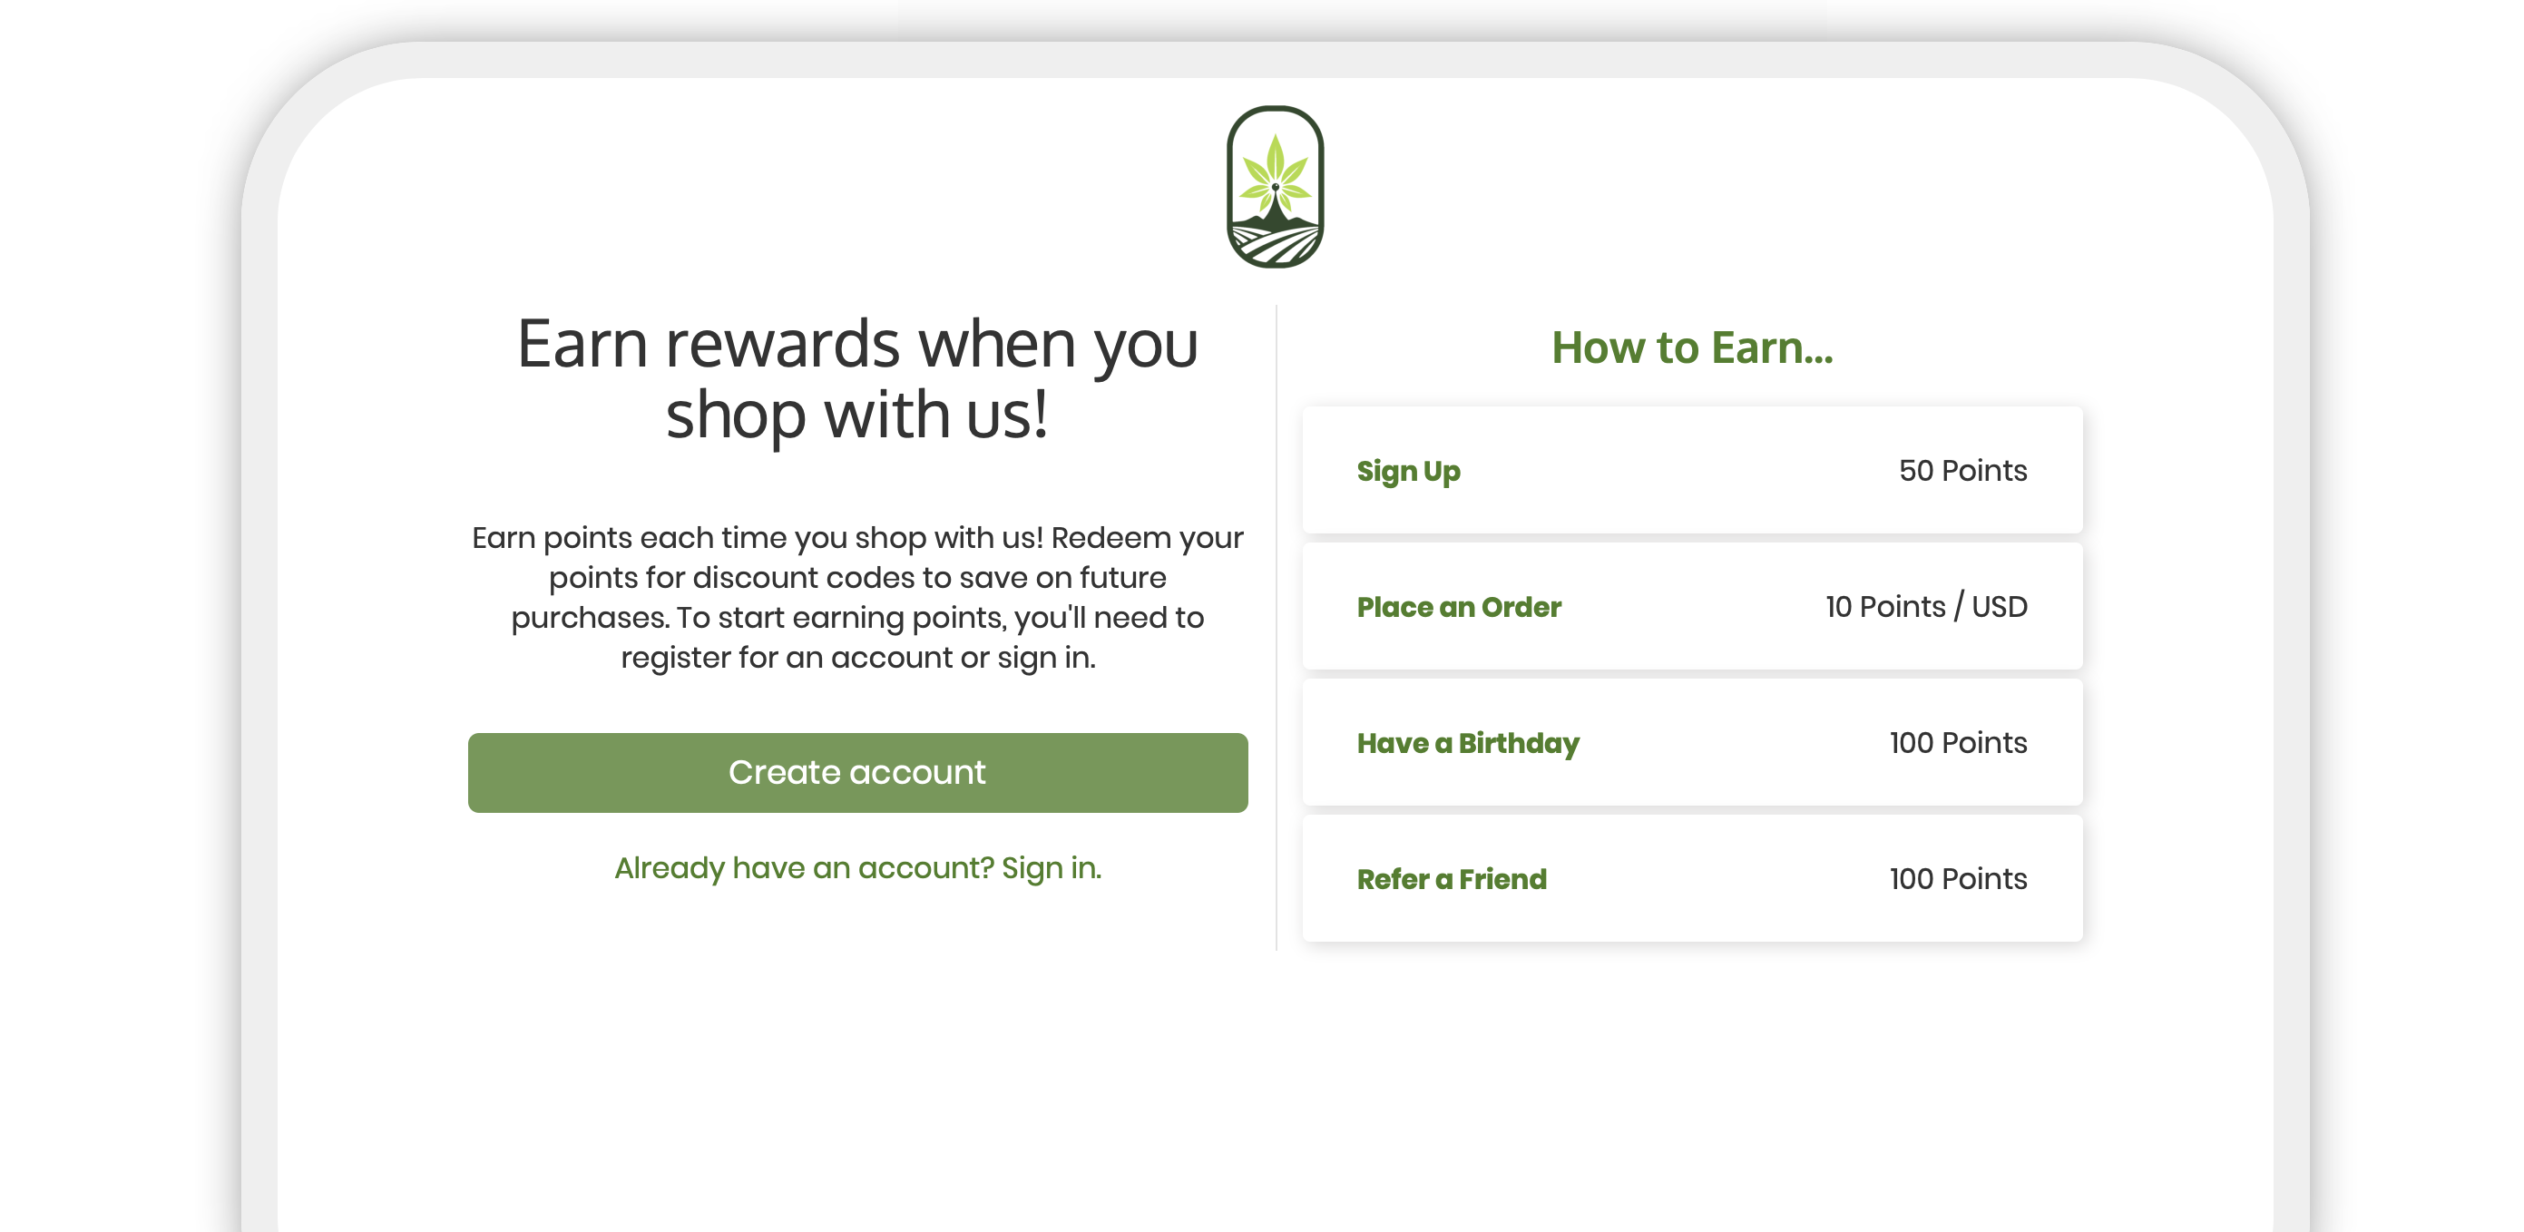Select the Have a Birthday earning label

pyautogui.click(x=1468, y=743)
